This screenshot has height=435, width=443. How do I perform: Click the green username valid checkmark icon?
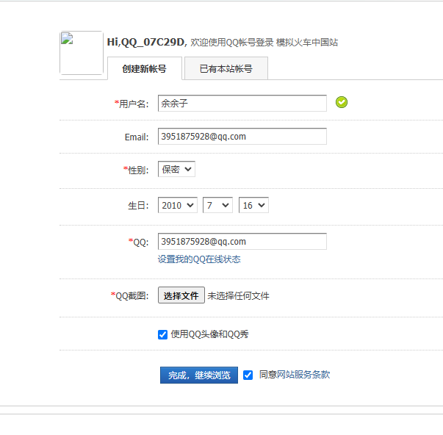342,102
